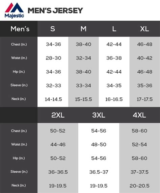Click small chest value 34-36
This screenshot has width=160, height=193.
(53, 44)
